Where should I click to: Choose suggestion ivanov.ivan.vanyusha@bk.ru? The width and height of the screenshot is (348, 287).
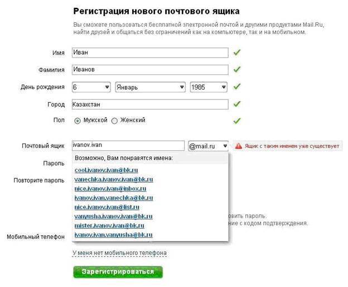coord(113,235)
